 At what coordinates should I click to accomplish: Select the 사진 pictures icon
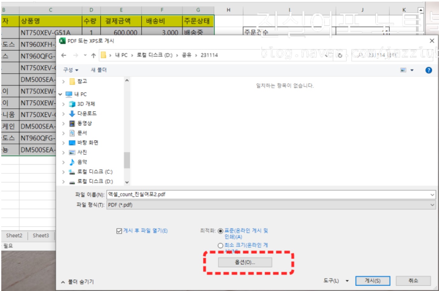[72, 152]
